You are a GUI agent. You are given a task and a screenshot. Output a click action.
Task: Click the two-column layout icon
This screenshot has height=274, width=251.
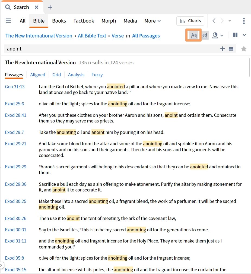(235, 35)
